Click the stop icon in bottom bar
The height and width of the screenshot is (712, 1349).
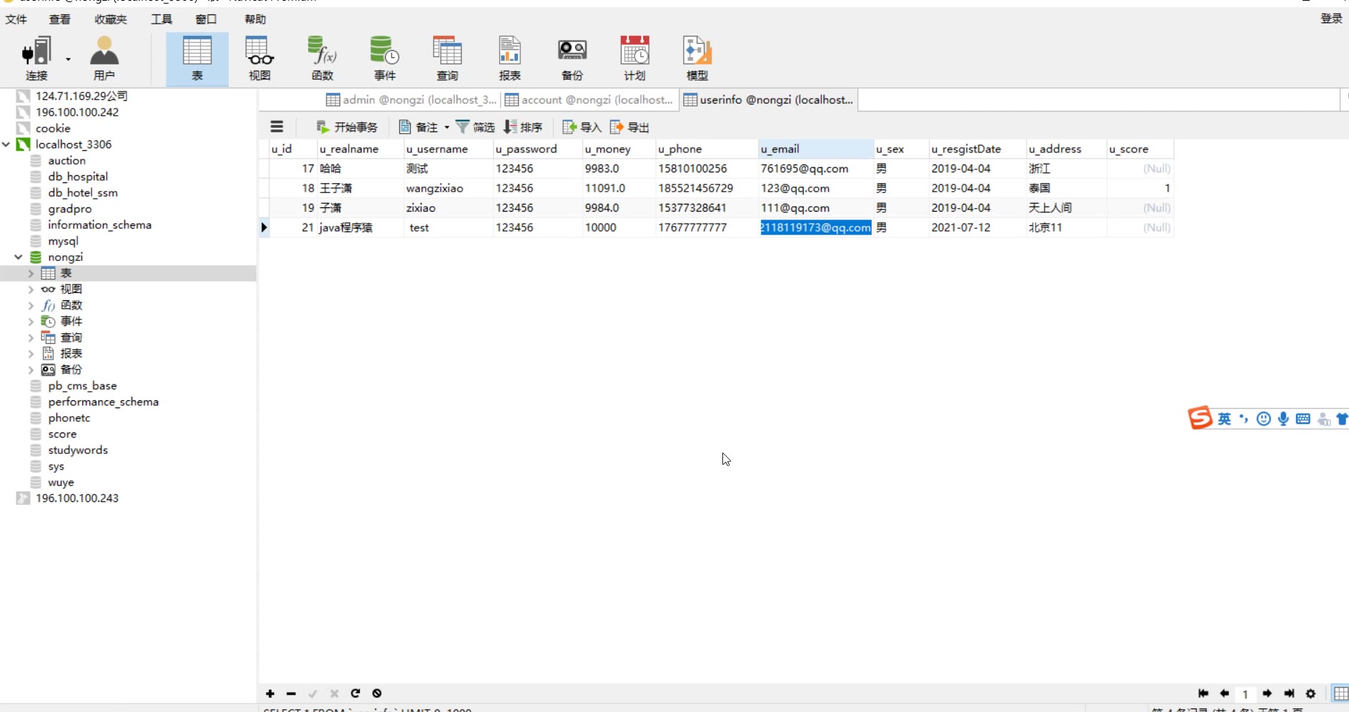(x=377, y=693)
